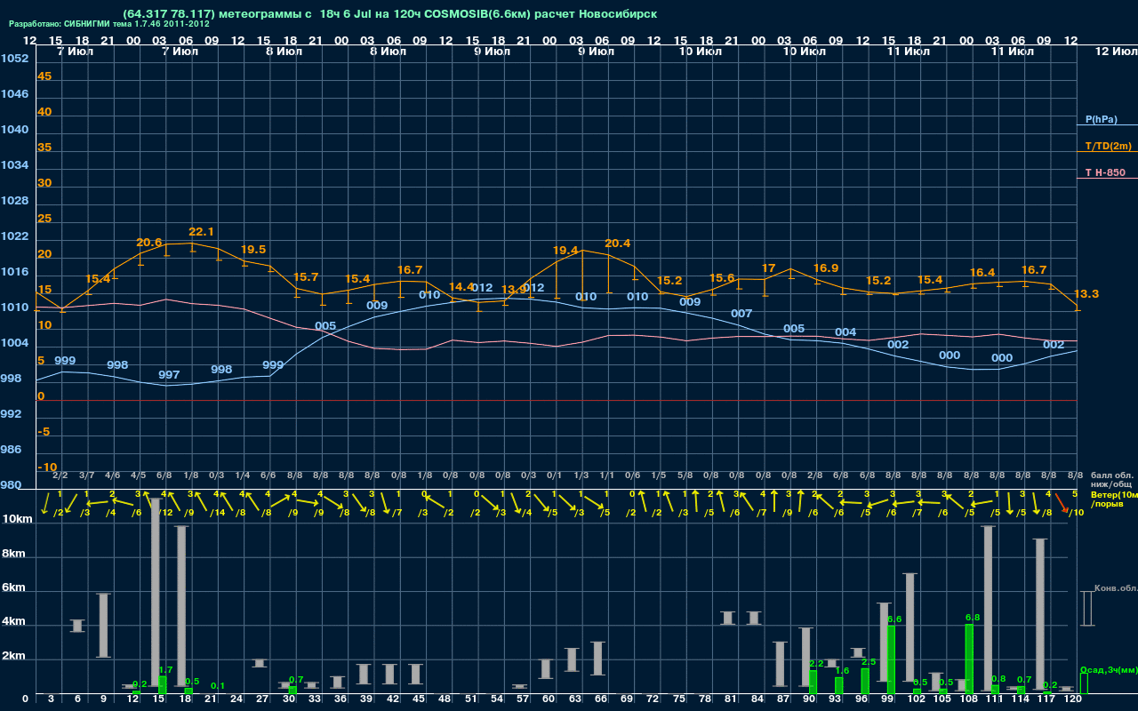
Task: Click the precipitation amount 0.1
Action: 218,686
